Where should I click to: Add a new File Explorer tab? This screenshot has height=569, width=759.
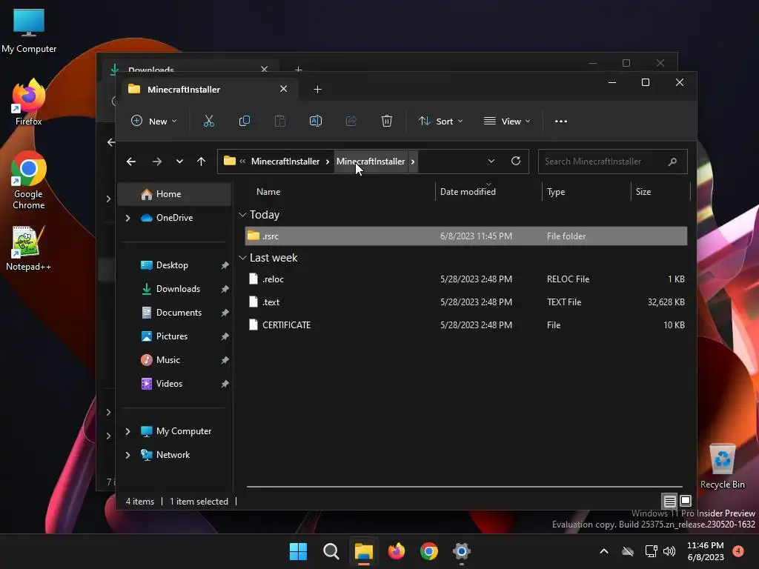(317, 89)
